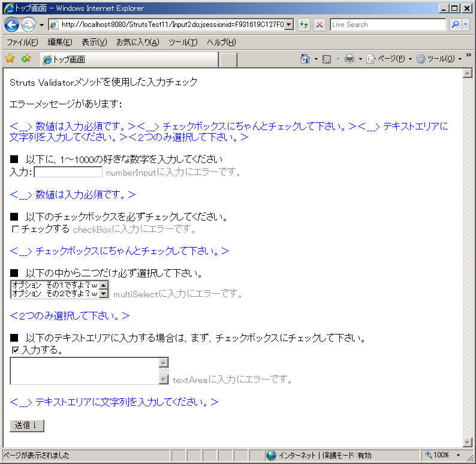Open search provider options dropdown arrow
The height and width of the screenshot is (464, 476).
coord(466,24)
